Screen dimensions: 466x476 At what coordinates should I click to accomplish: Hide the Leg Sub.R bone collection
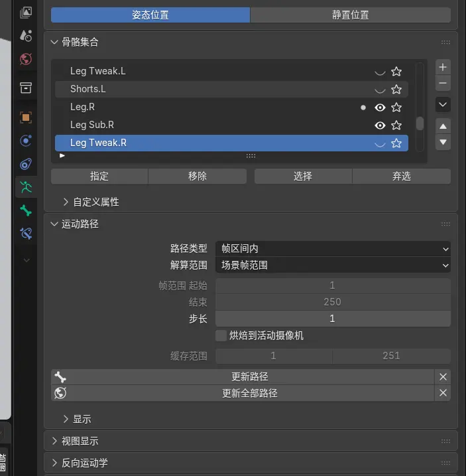(x=380, y=125)
